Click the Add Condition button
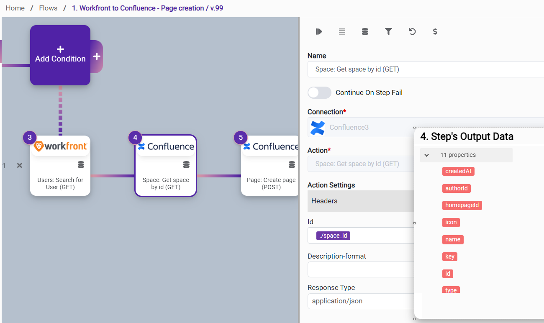 pyautogui.click(x=60, y=55)
